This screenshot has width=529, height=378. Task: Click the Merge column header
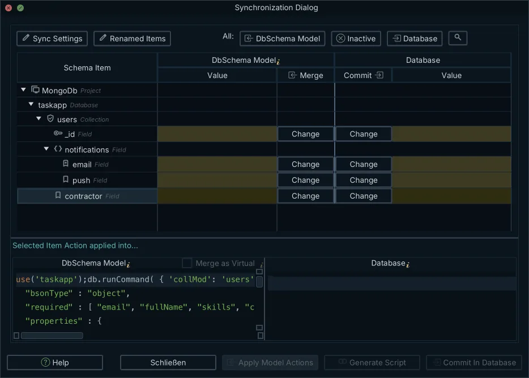tap(306, 75)
